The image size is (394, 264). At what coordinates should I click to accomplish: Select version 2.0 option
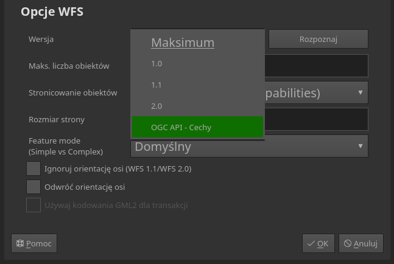157,106
